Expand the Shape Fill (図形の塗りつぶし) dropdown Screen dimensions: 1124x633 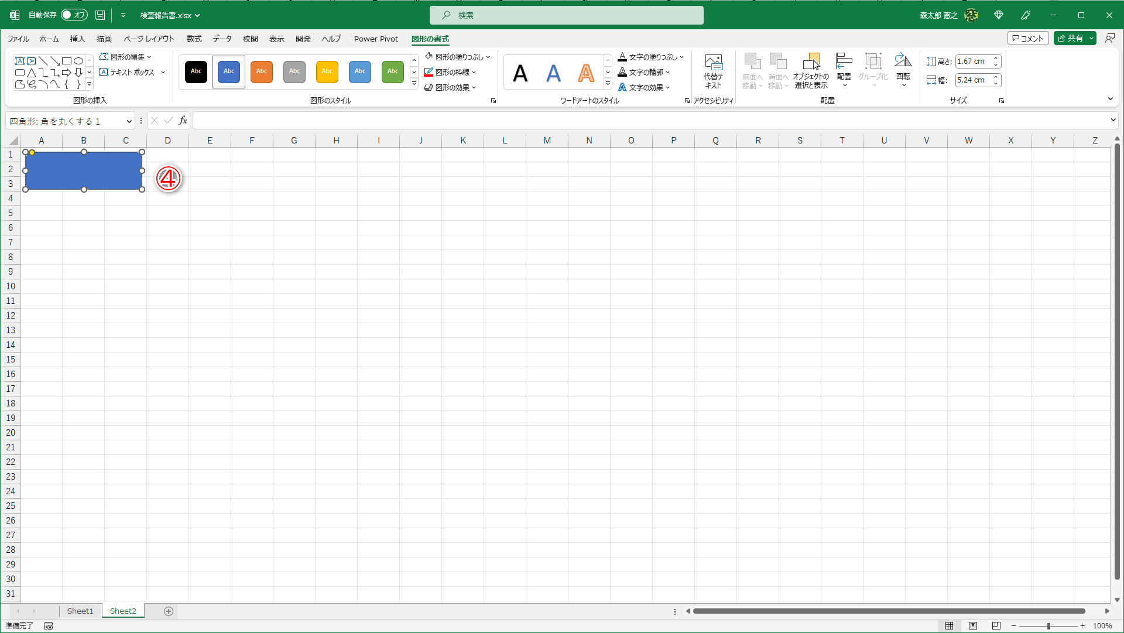pyautogui.click(x=488, y=57)
